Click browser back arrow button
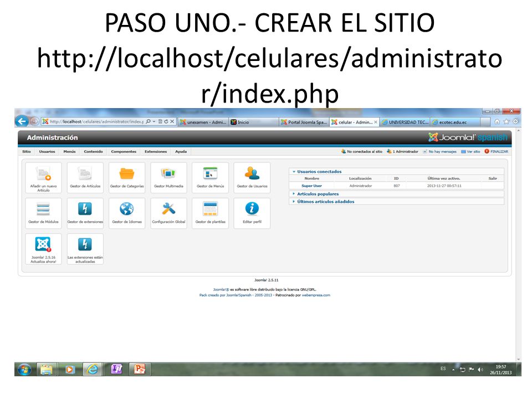 (x=22, y=121)
